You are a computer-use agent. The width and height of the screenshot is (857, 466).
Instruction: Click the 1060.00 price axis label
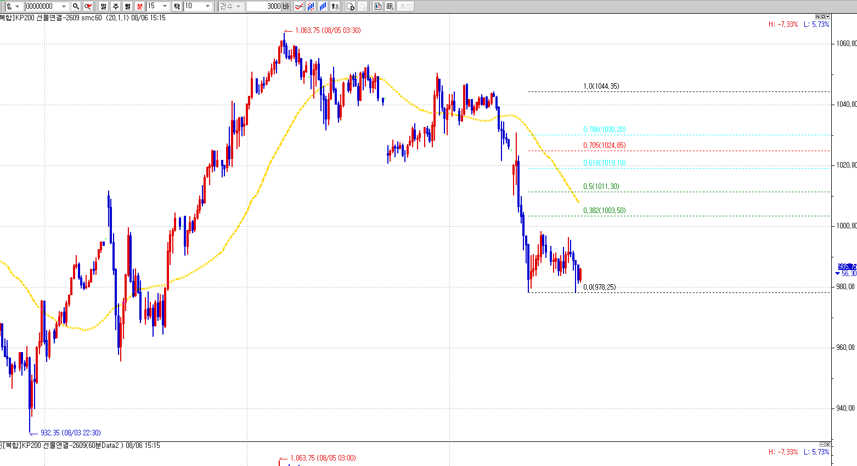coord(847,43)
